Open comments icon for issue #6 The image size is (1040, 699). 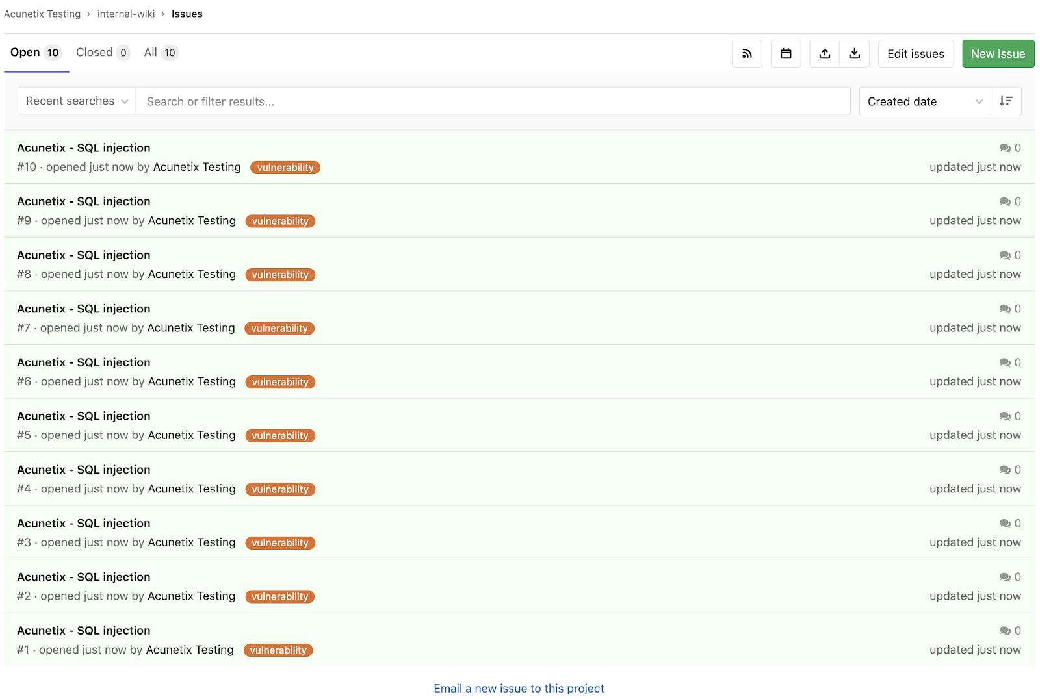[1005, 362]
